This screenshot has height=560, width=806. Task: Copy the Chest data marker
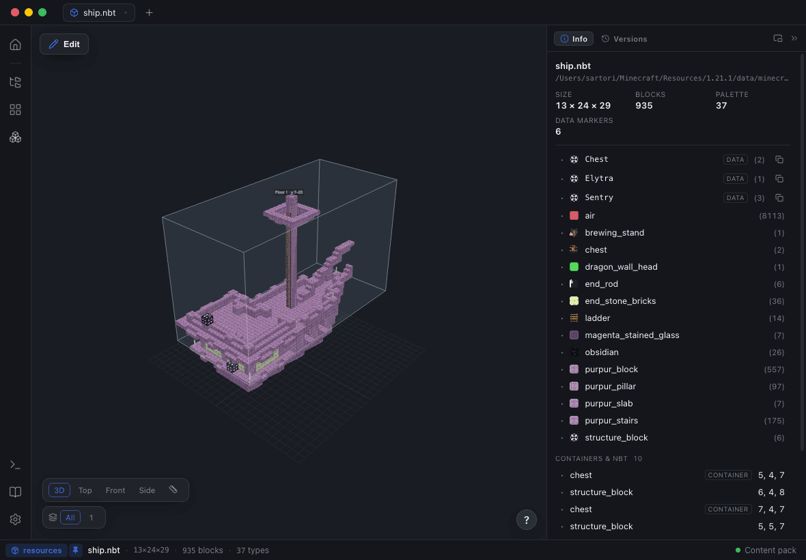point(779,160)
